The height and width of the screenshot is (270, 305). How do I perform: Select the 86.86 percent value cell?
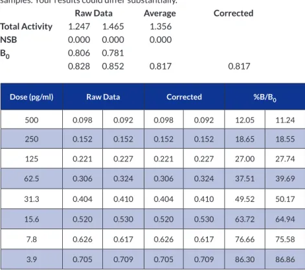pos(285,259)
